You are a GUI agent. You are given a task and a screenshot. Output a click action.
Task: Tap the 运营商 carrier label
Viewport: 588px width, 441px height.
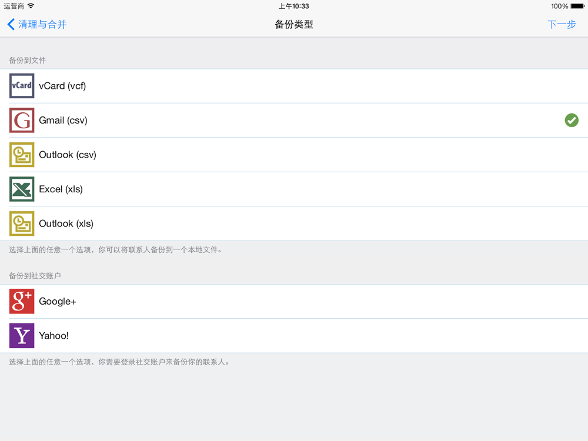(14, 6)
